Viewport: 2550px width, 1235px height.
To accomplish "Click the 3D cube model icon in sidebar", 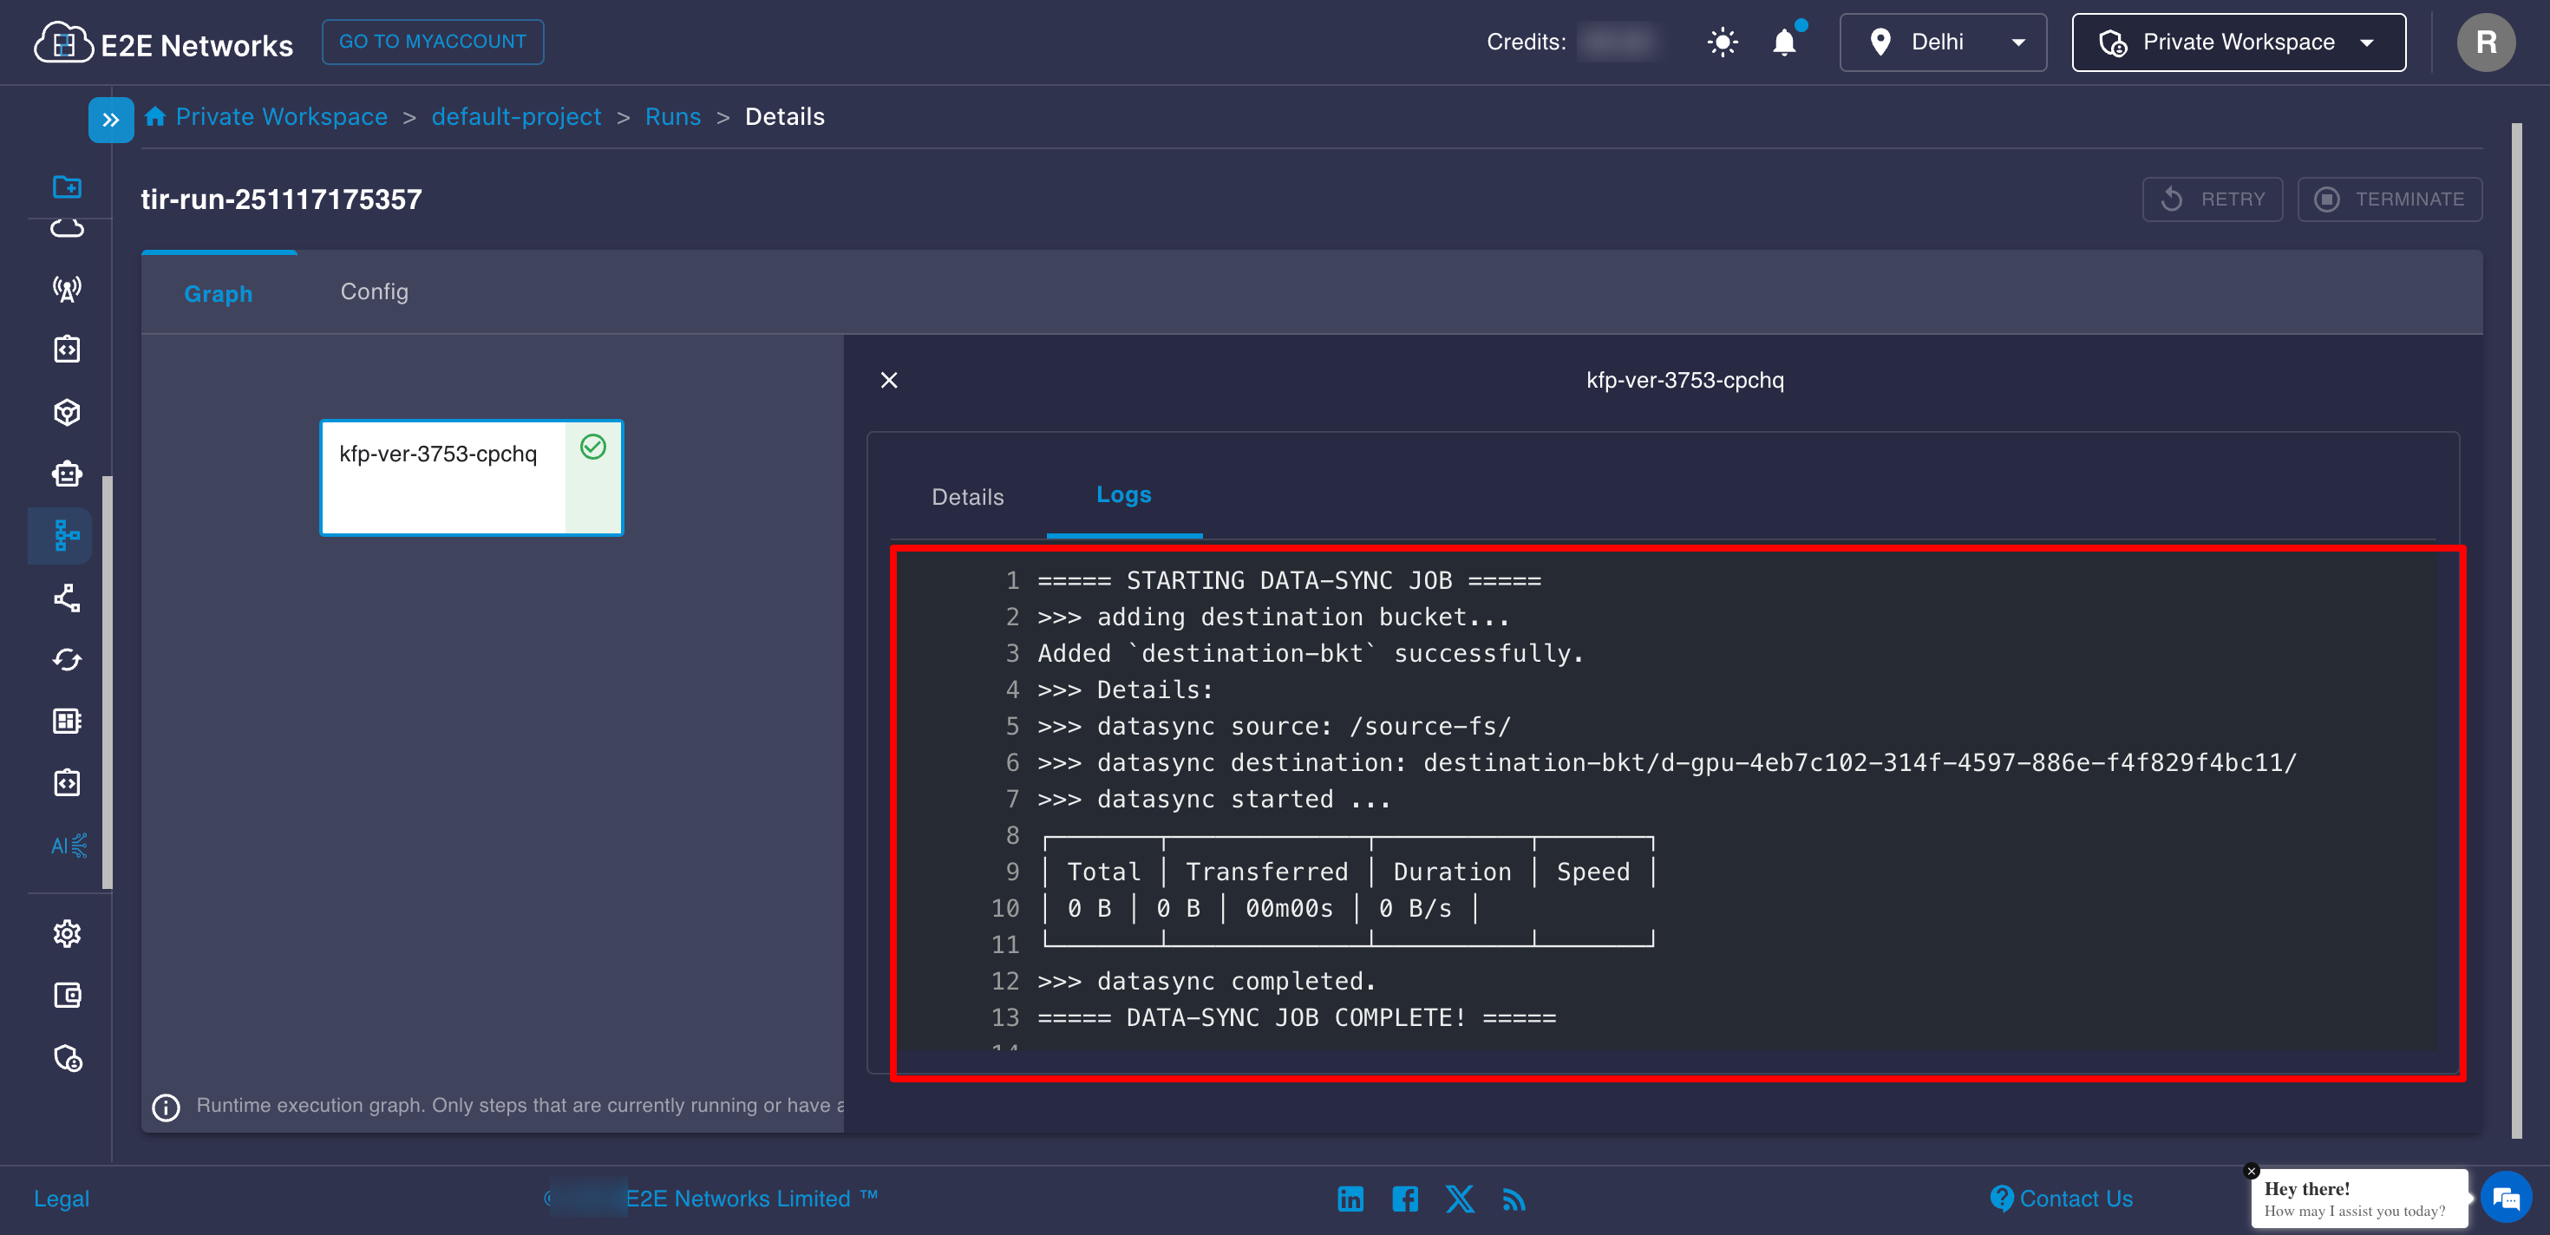I will [66, 412].
